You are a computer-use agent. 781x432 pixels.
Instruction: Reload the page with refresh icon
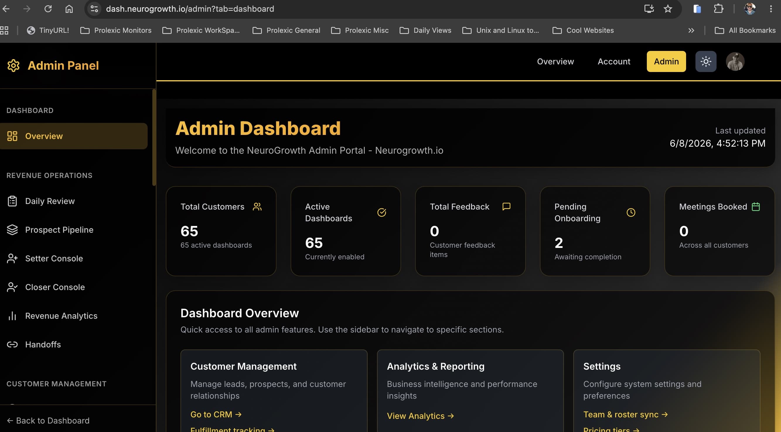click(x=48, y=9)
